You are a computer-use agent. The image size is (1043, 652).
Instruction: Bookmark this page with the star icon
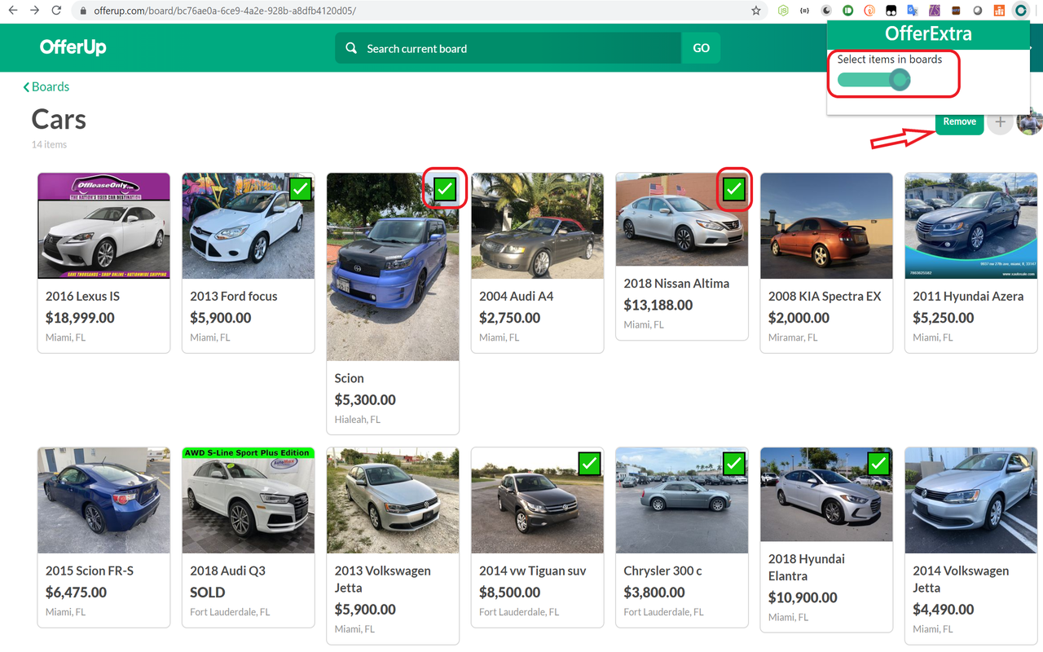(x=756, y=11)
